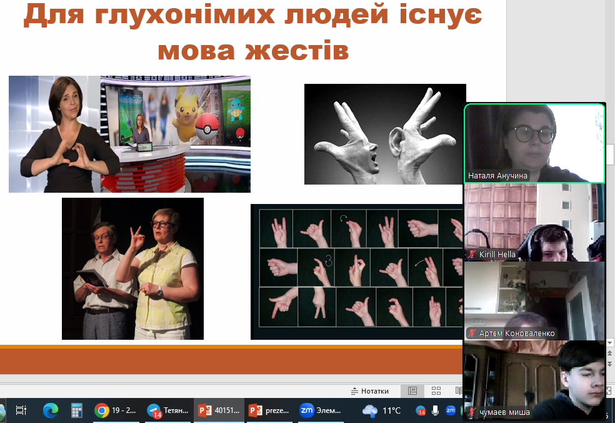Launch Microsoft Edge from the taskbar

point(50,410)
